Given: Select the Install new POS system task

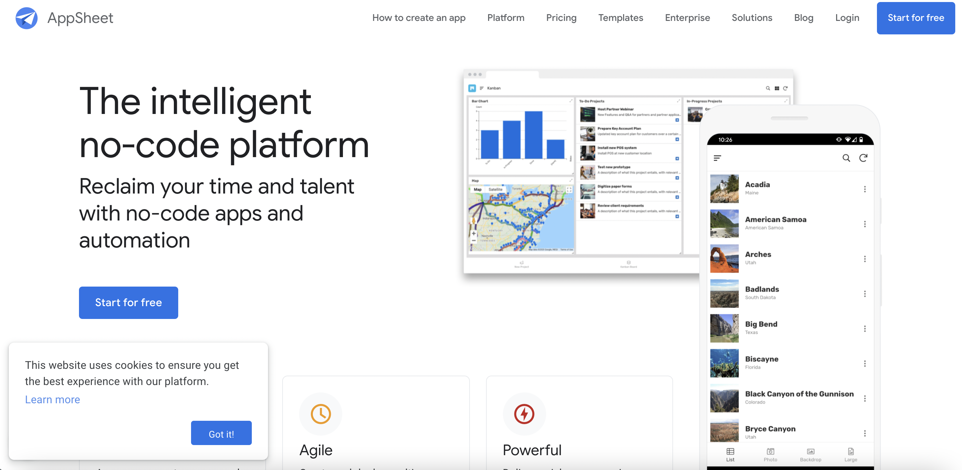Looking at the screenshot, I should 630,153.
